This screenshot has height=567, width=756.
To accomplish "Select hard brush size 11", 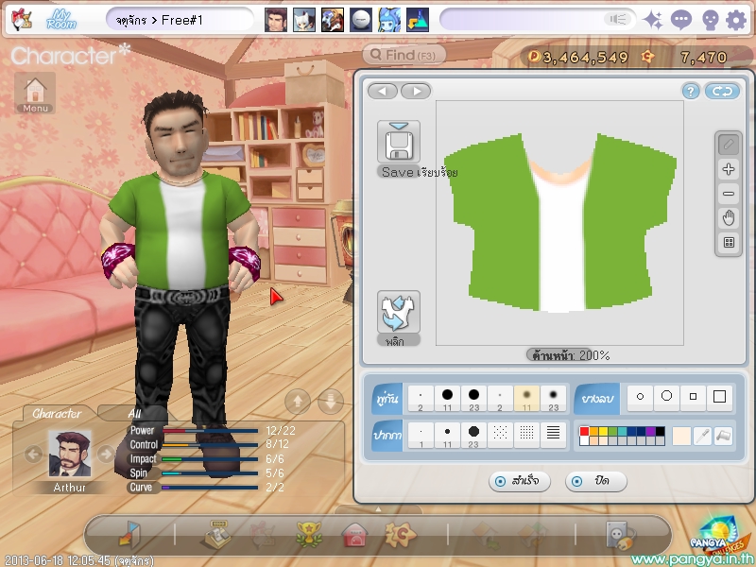I will click(447, 399).
